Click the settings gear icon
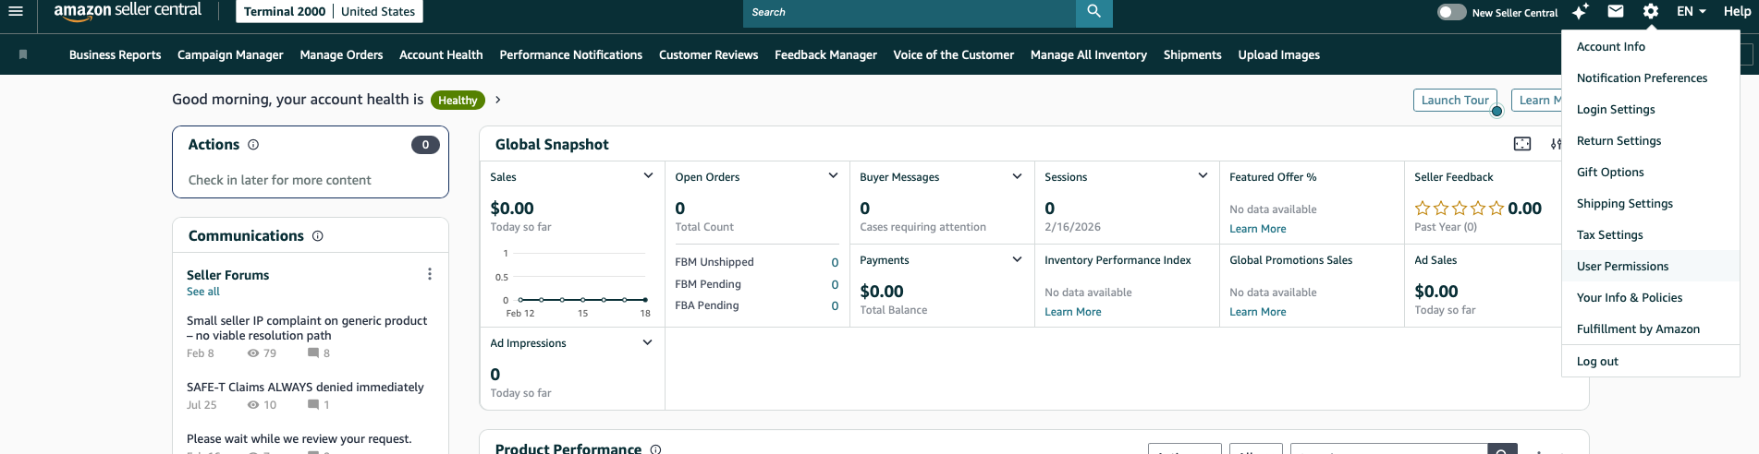The width and height of the screenshot is (1759, 454). click(x=1651, y=11)
